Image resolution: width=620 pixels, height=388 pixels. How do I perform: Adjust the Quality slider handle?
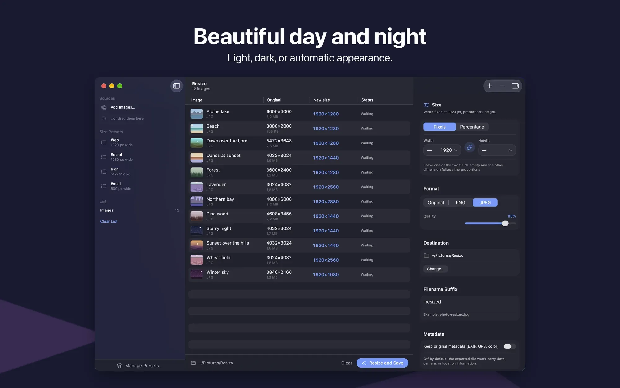pyautogui.click(x=505, y=223)
